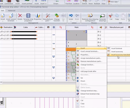Select terminal mark 1 cell

pos(77,35)
